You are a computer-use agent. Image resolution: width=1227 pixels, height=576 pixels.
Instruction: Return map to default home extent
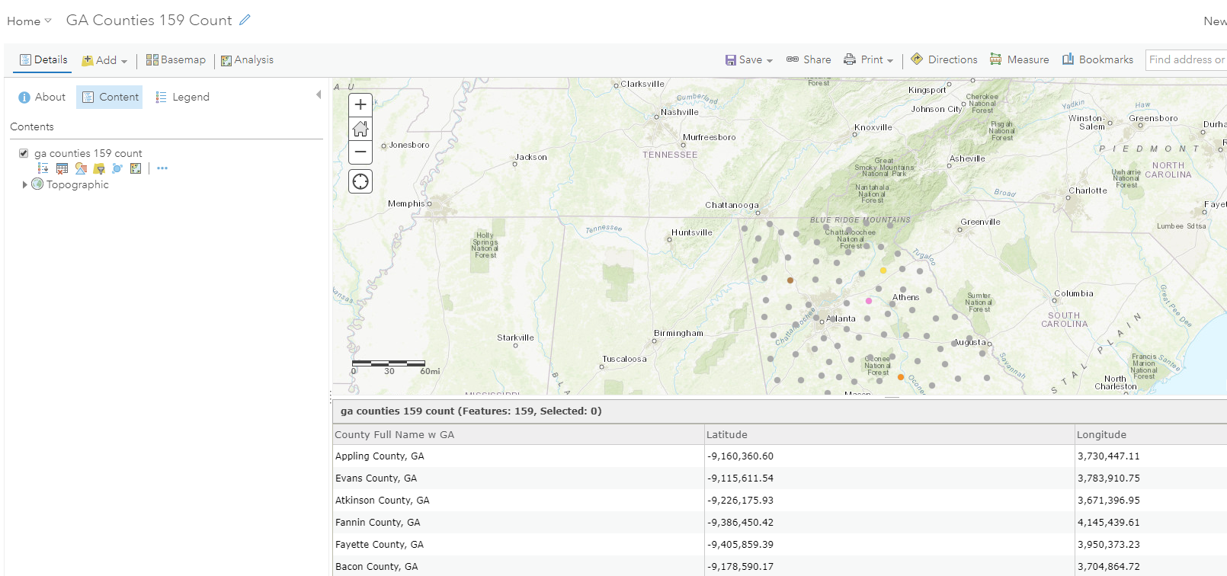[x=360, y=128]
